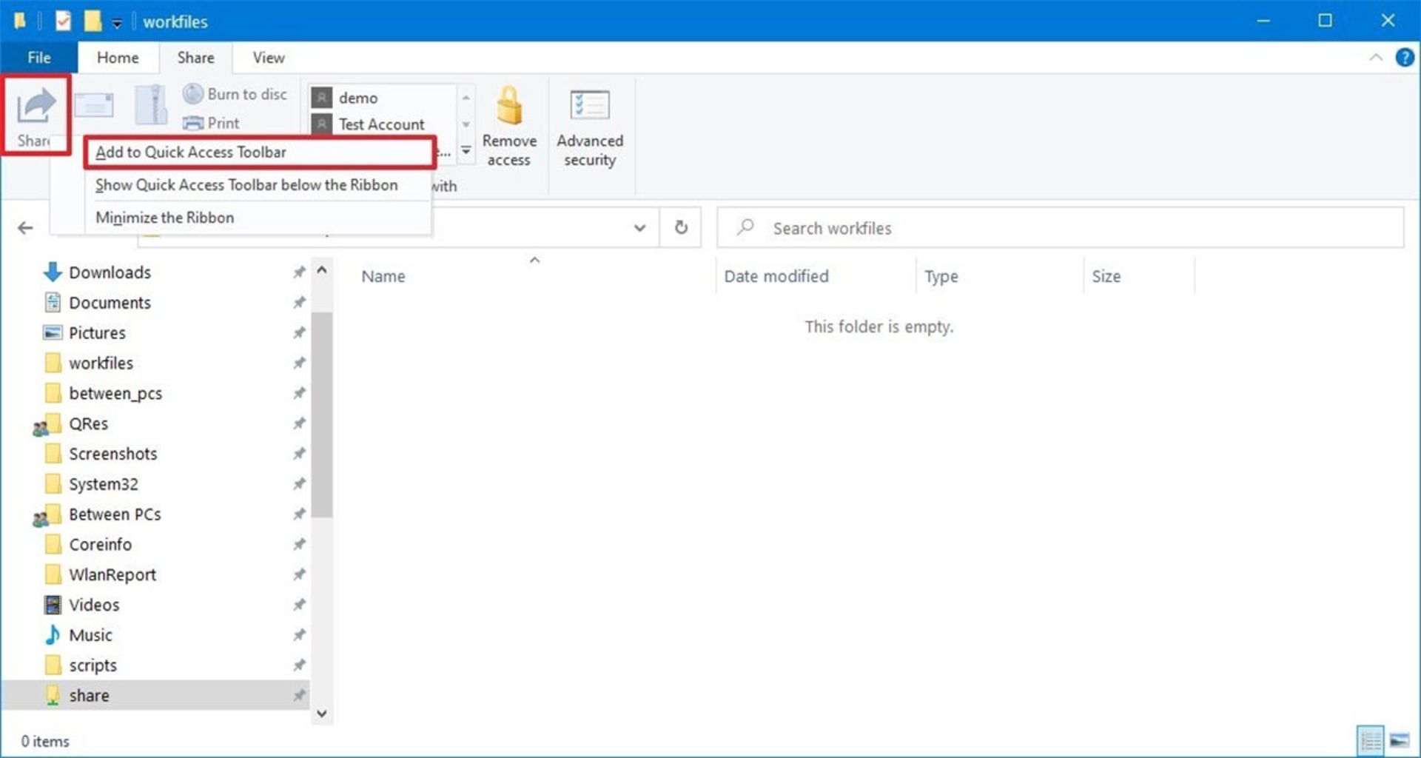Select Add to Quick Access Toolbar
Viewport: 1421px width, 758px height.
tap(191, 152)
